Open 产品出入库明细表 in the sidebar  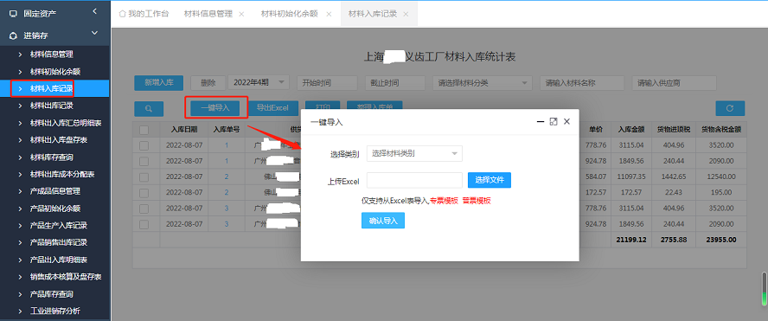click(x=58, y=260)
